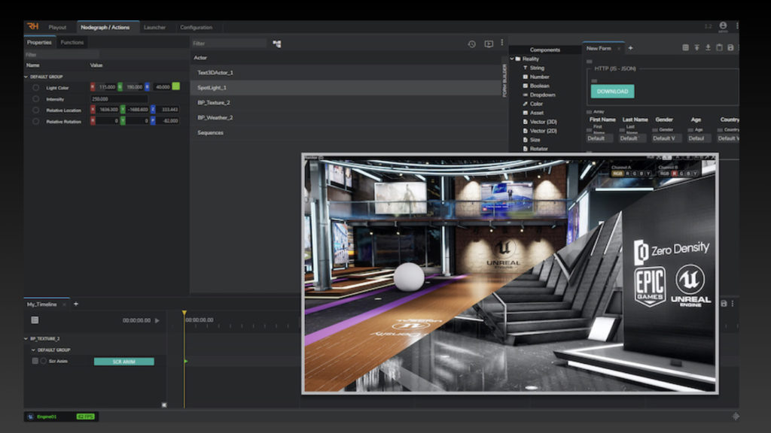Image resolution: width=771 pixels, height=433 pixels.
Task: Collapse the Default Group in Properties
Action: [26, 77]
